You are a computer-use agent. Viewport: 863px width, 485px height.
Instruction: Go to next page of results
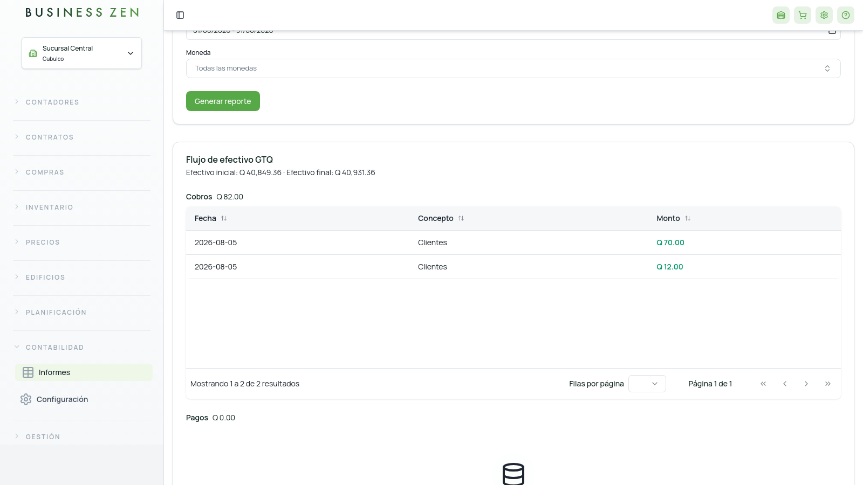coord(806,384)
